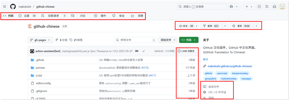
Task: Open github-chinese breadcrumb link
Action: (x=45, y=7)
